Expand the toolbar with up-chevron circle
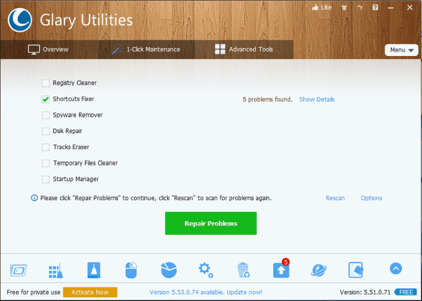Image resolution: width=422 pixels, height=301 pixels. [396, 268]
